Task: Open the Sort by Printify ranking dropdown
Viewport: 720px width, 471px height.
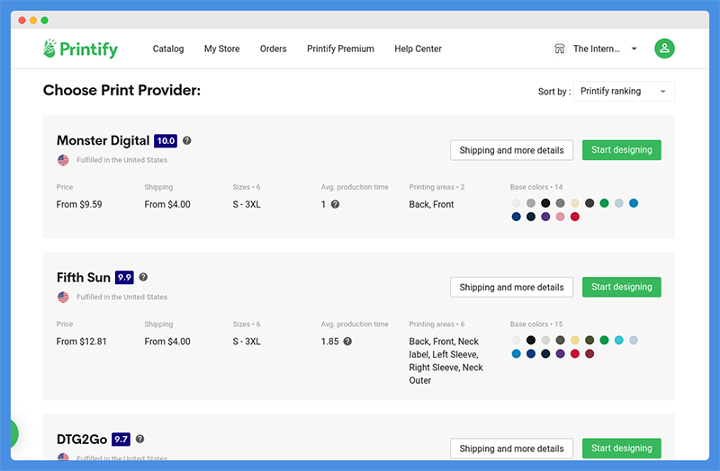Action: coord(624,92)
